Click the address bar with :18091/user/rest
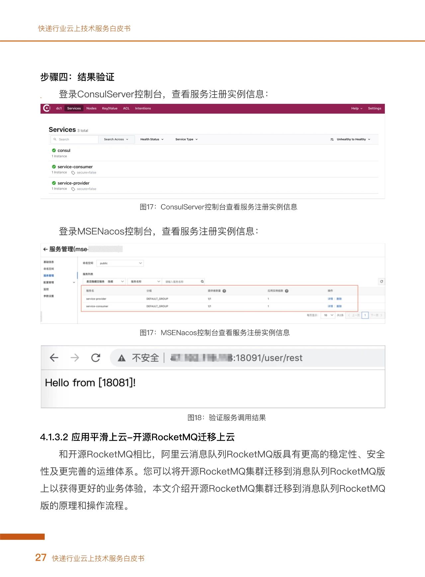Viewport: 425px width, 577px height. pyautogui.click(x=247, y=357)
